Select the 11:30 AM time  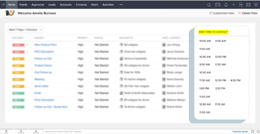[x=205, y=80]
